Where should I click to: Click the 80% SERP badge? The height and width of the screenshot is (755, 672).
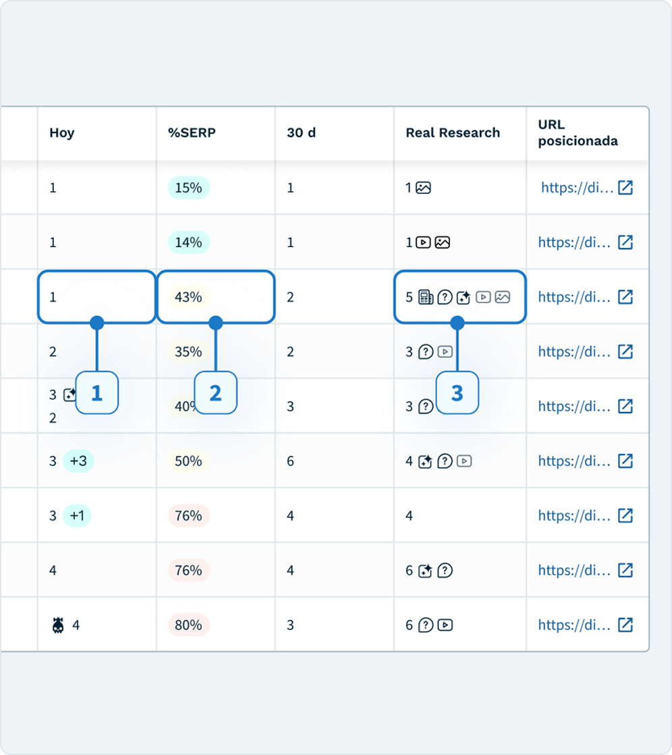point(188,625)
